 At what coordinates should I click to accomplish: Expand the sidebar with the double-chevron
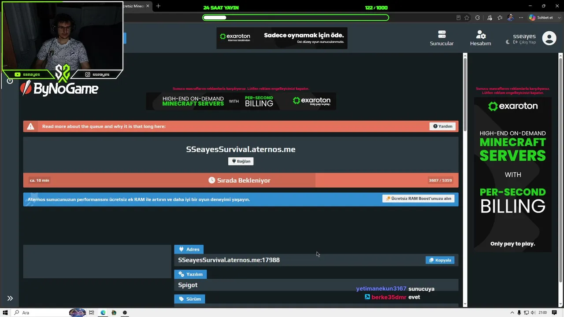(10, 299)
